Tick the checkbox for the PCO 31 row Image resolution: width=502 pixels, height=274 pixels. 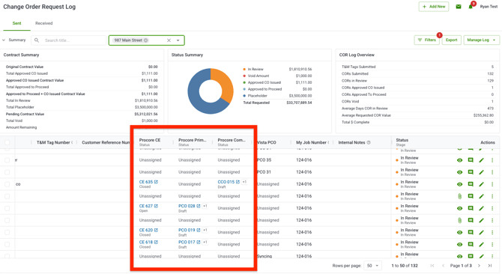(7, 172)
